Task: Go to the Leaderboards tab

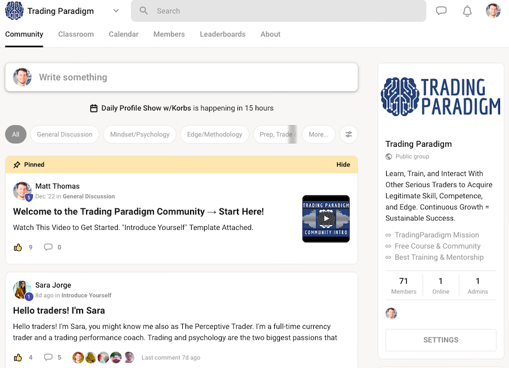Action: pos(222,34)
